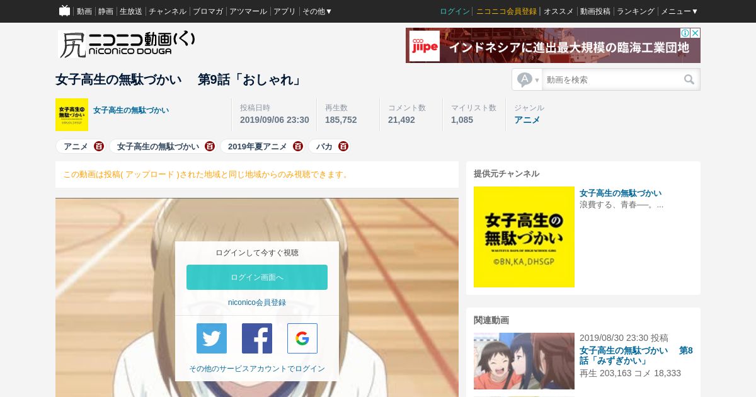Open related video 第8話「みずぎかい」 title
The height and width of the screenshot is (397, 756).
pyautogui.click(x=636, y=355)
